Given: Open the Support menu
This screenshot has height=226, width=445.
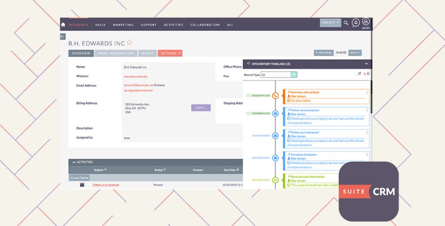Looking at the screenshot, I should click(149, 25).
